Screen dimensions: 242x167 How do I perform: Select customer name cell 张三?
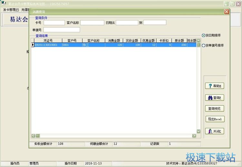(x=94, y=45)
